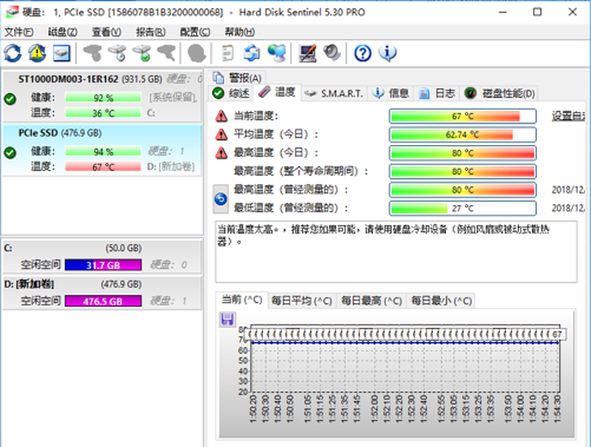Image resolution: width=591 pixels, height=447 pixels.
Task: Open the 帮助(H) menu
Action: pyautogui.click(x=240, y=32)
